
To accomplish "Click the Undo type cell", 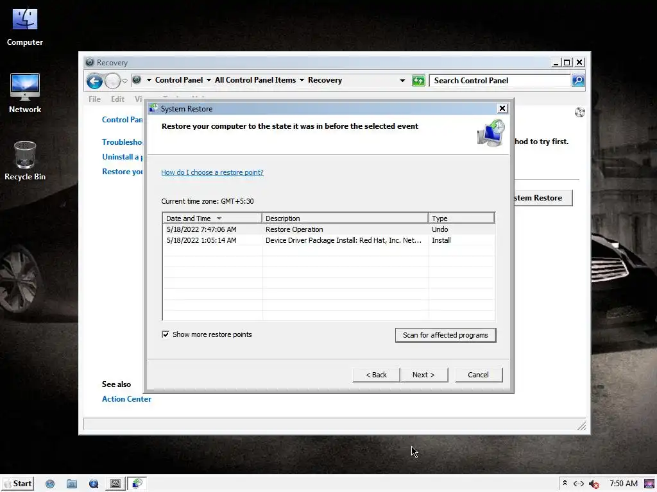I will point(440,229).
